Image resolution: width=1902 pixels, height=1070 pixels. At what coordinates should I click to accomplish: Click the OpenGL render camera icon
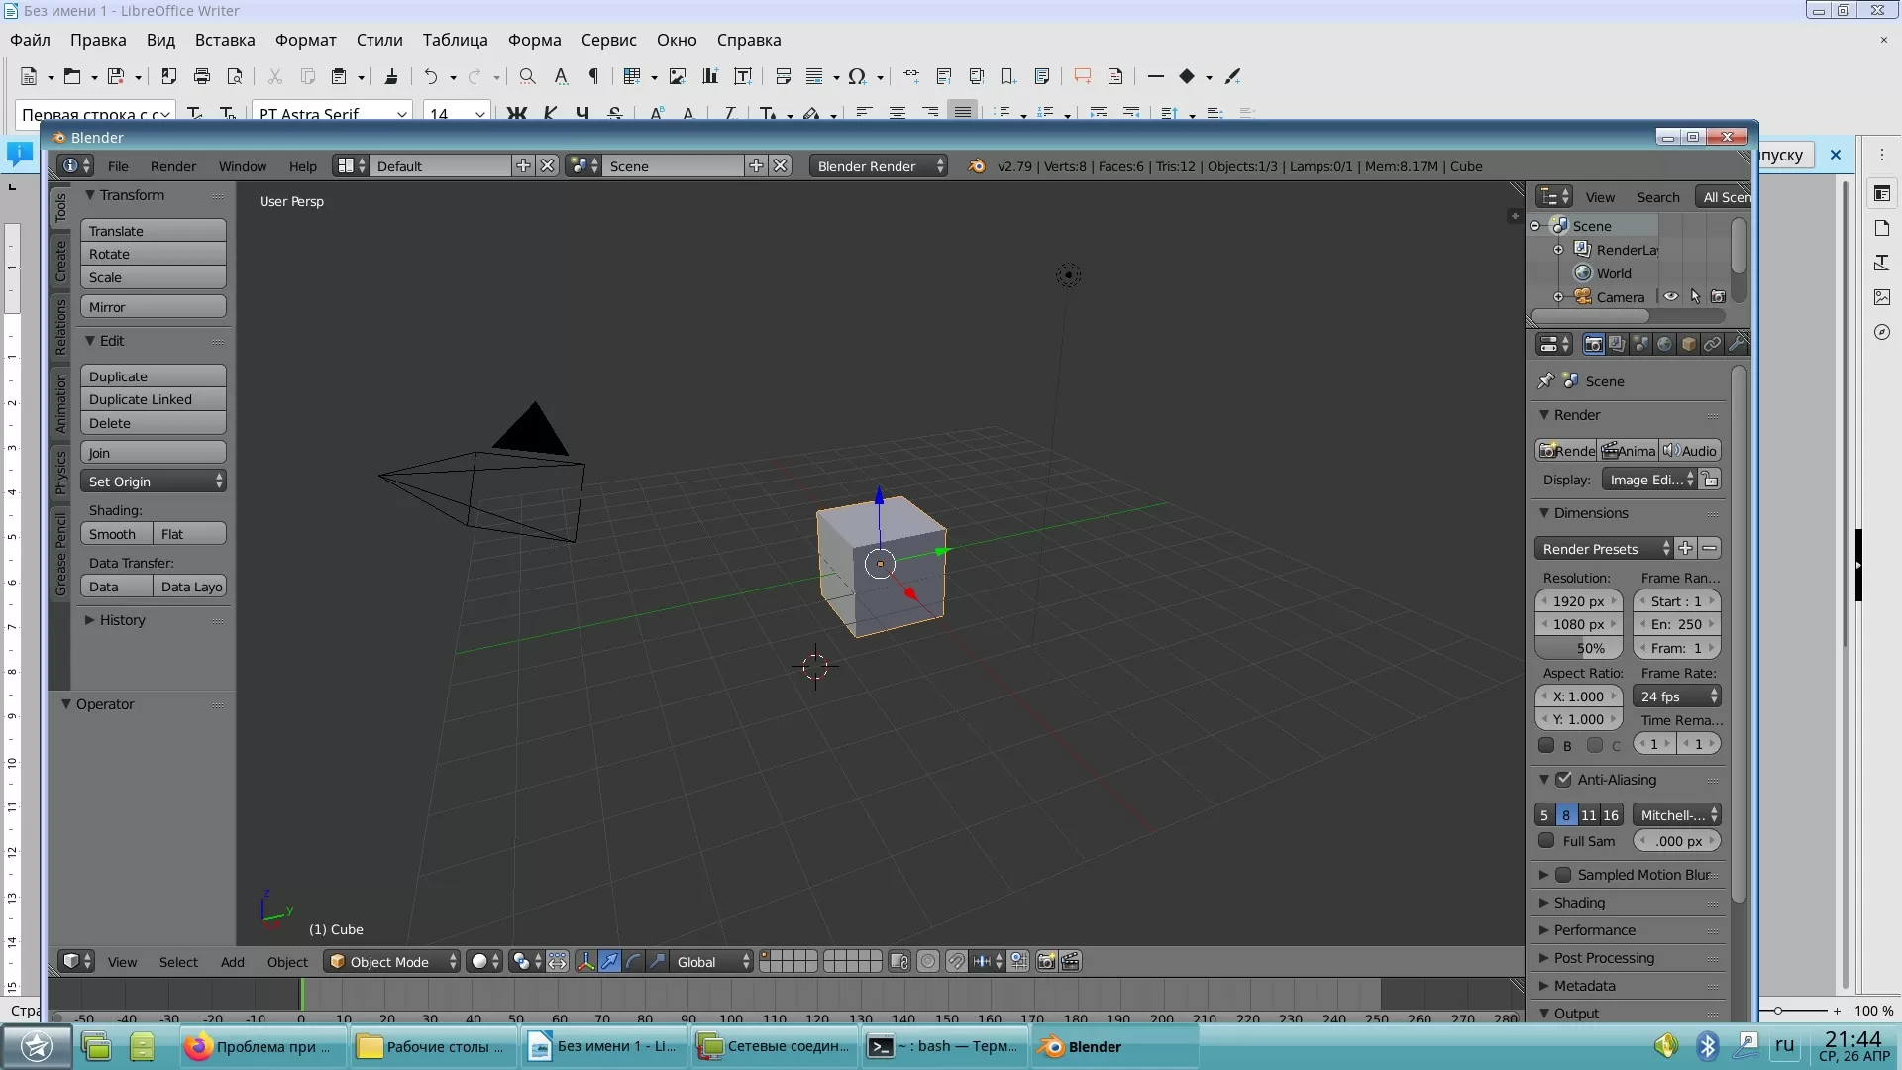tap(1046, 962)
